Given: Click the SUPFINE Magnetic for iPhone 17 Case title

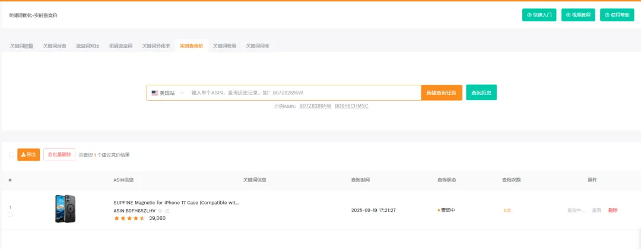Looking at the screenshot, I should point(177,203).
